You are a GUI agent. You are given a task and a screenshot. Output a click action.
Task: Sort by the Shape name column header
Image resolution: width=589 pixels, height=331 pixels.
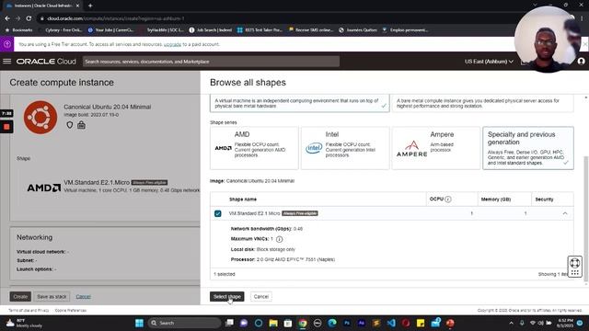click(243, 200)
